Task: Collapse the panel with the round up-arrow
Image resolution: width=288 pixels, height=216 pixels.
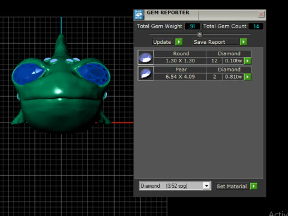Action: 200,34
